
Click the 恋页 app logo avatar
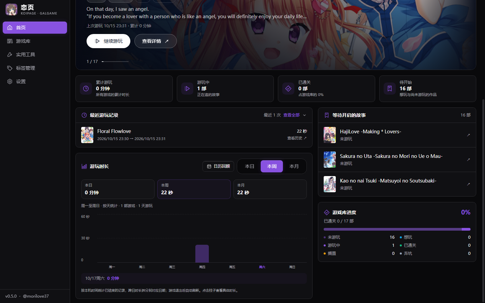pyautogui.click(x=11, y=9)
